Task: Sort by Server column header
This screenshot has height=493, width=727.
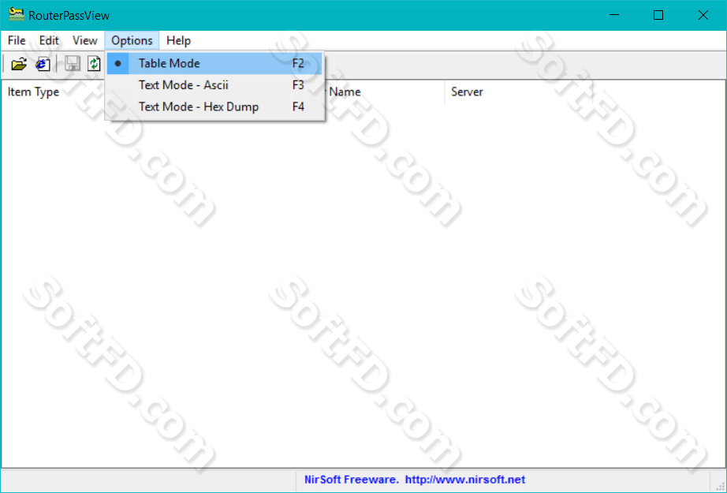Action: coord(518,92)
